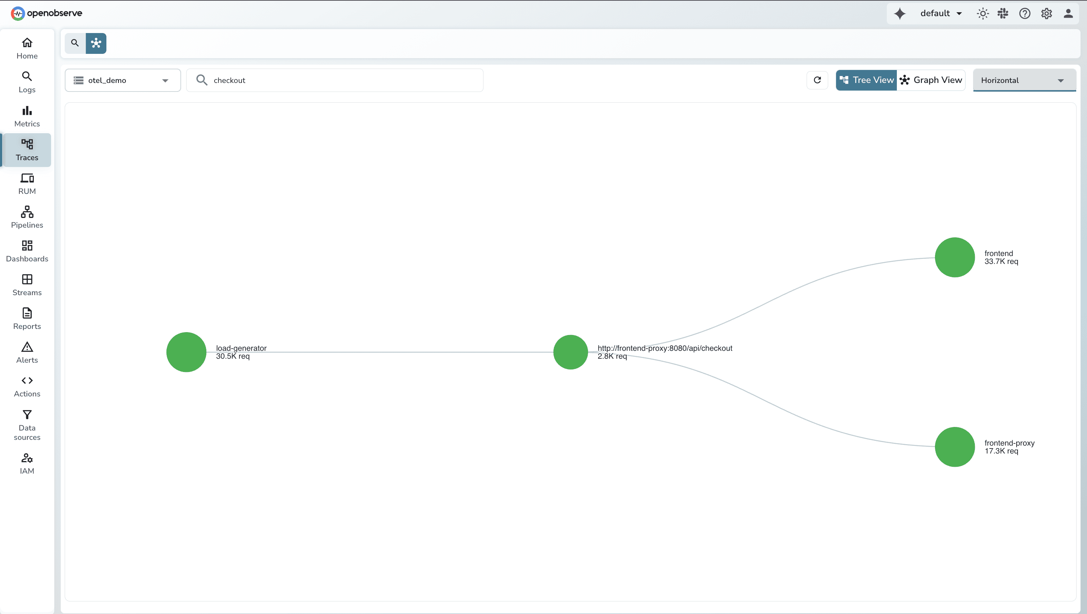Open the Actions sidebar entry
The image size is (1087, 614).
coord(27,385)
